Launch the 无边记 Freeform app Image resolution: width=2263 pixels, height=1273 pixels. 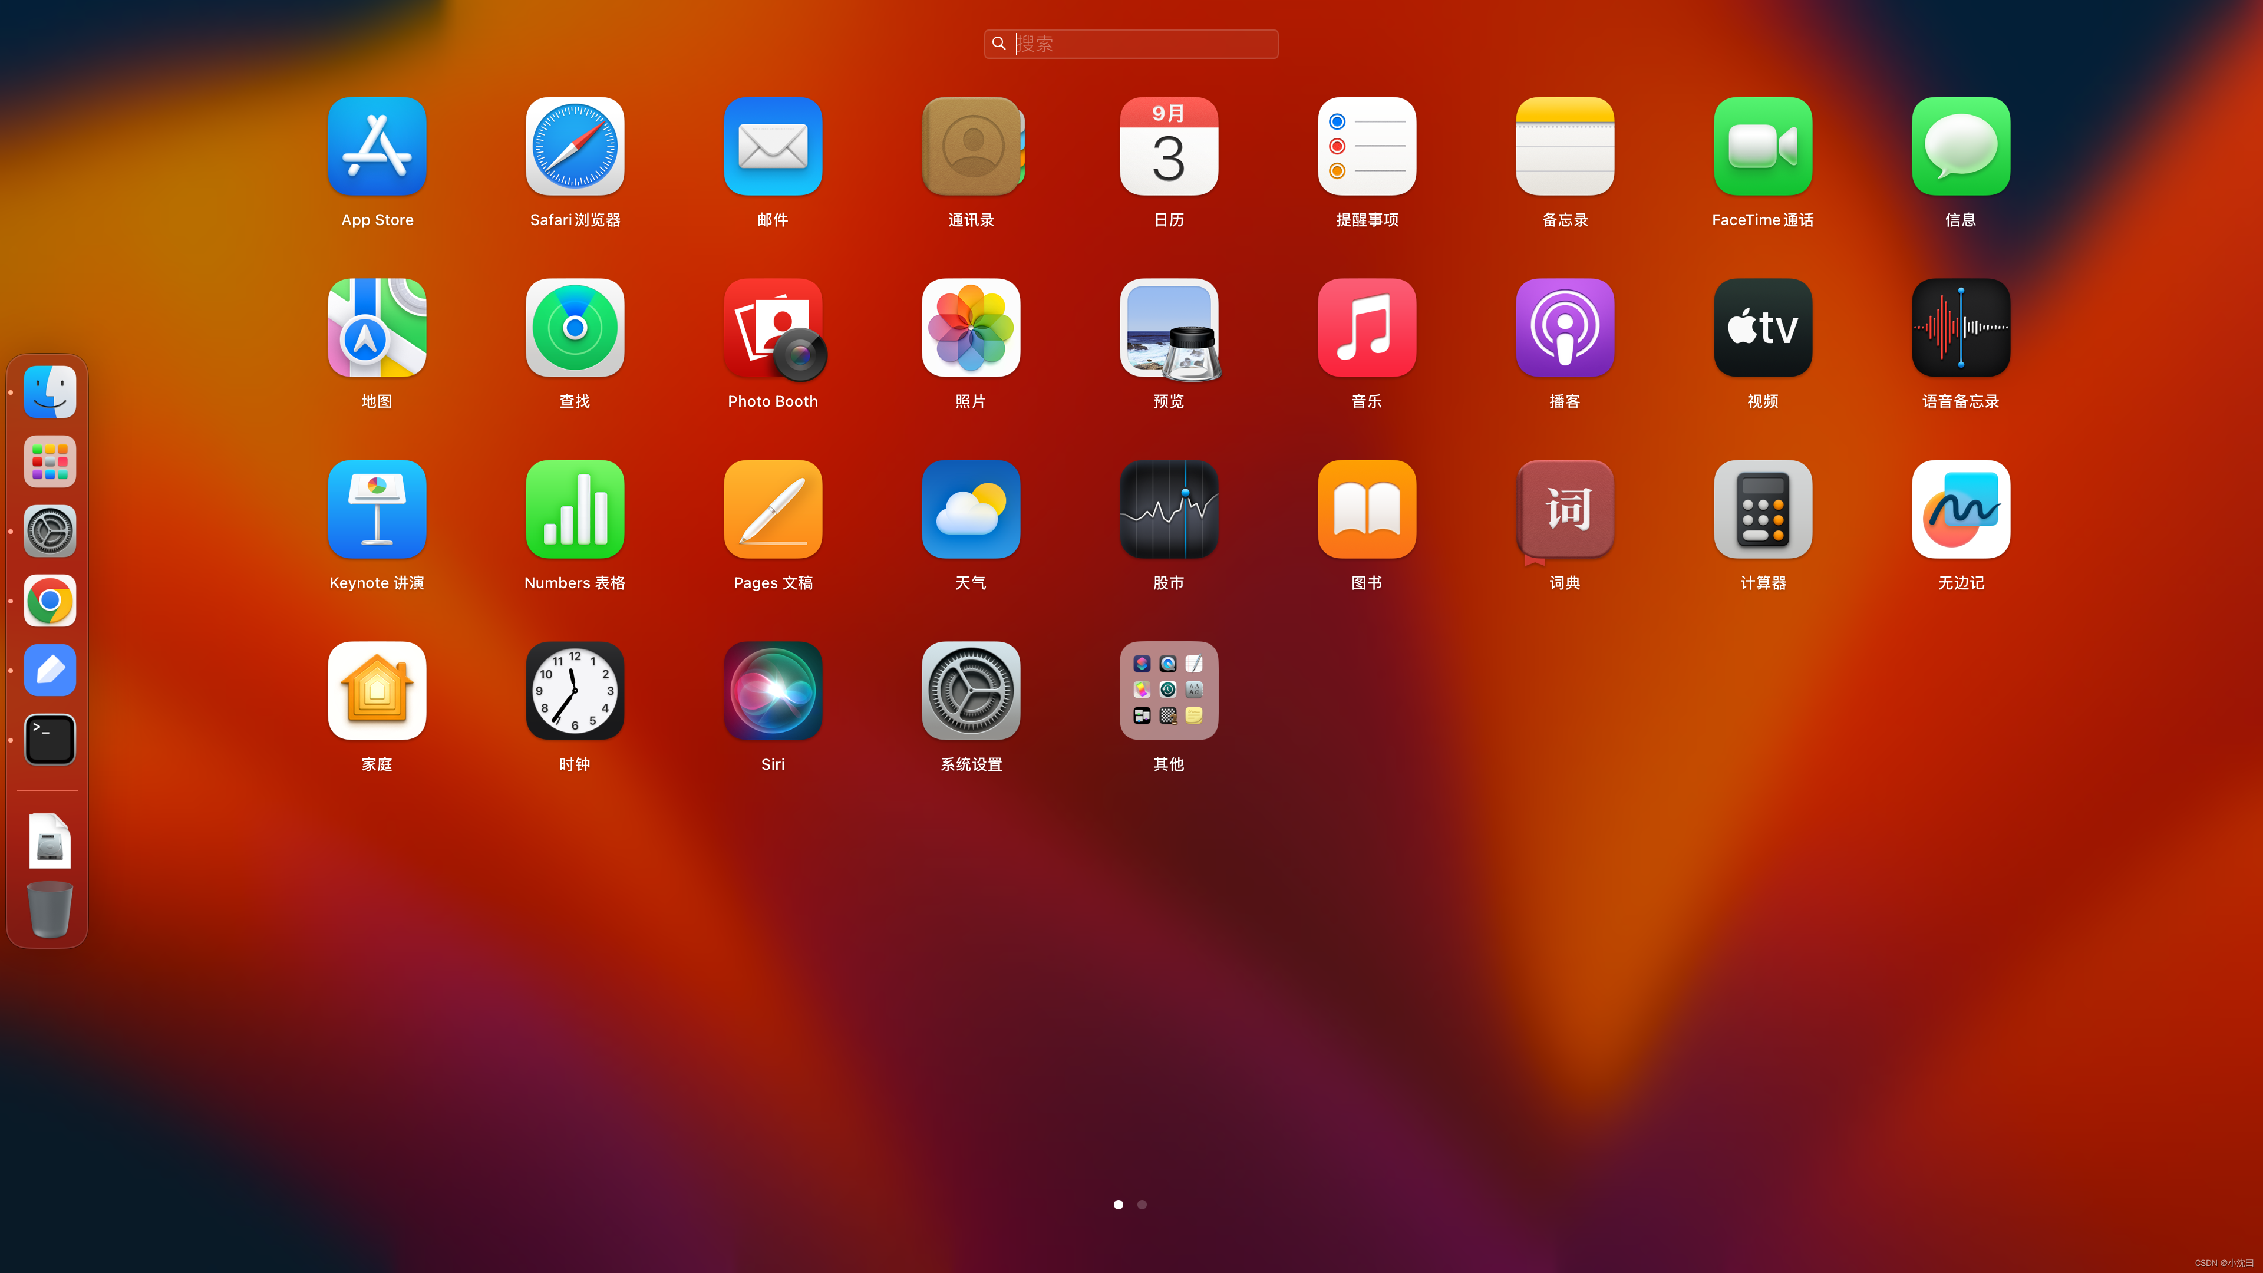tap(1960, 510)
